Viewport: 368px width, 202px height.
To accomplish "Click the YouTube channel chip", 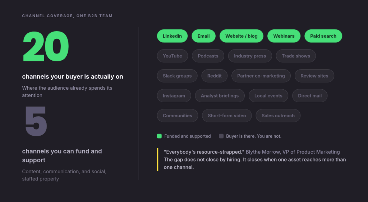I will tap(172, 56).
